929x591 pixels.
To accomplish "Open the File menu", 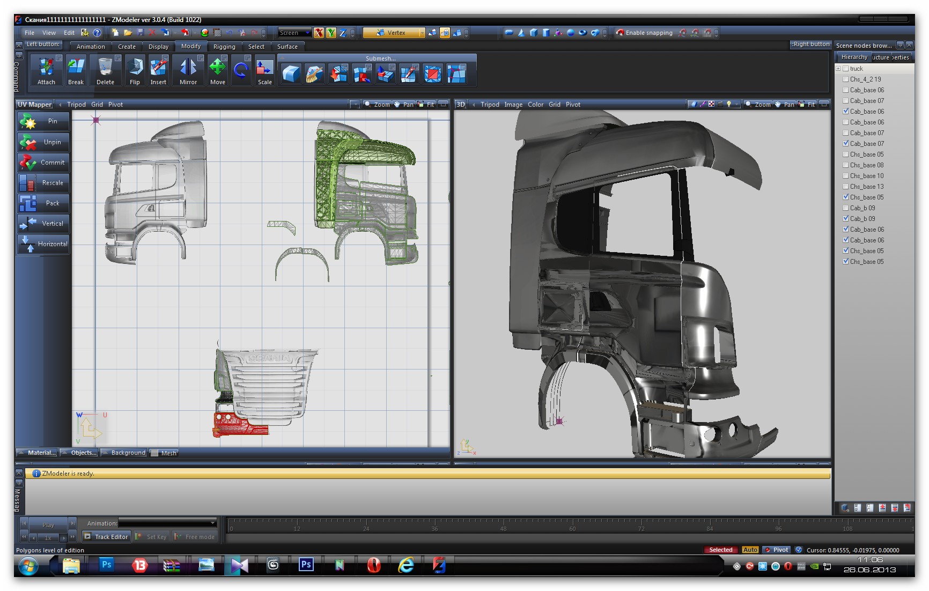I will [30, 33].
